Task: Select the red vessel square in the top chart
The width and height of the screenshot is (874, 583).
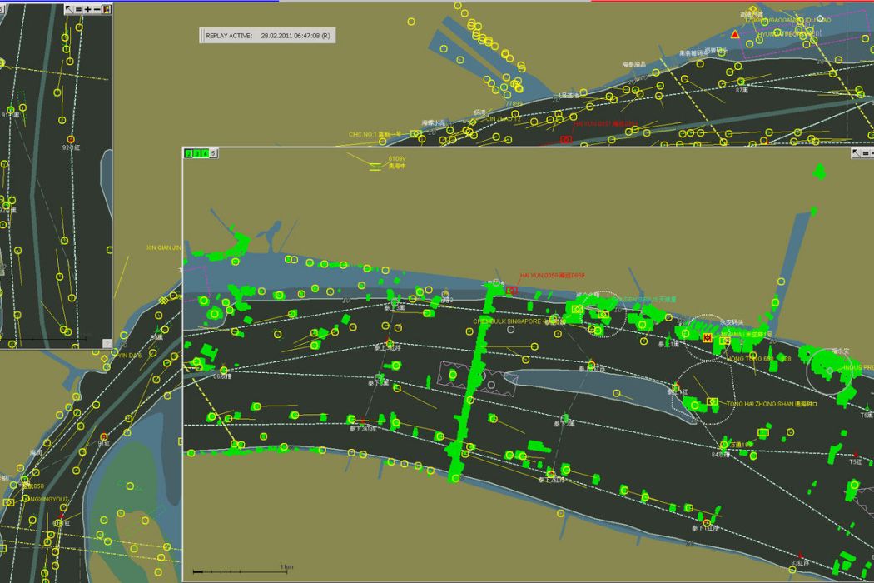Action: click(566, 139)
